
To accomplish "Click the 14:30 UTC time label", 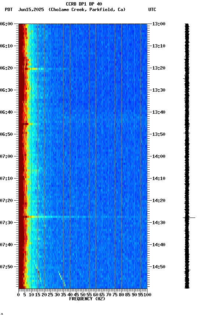I will point(159,223).
